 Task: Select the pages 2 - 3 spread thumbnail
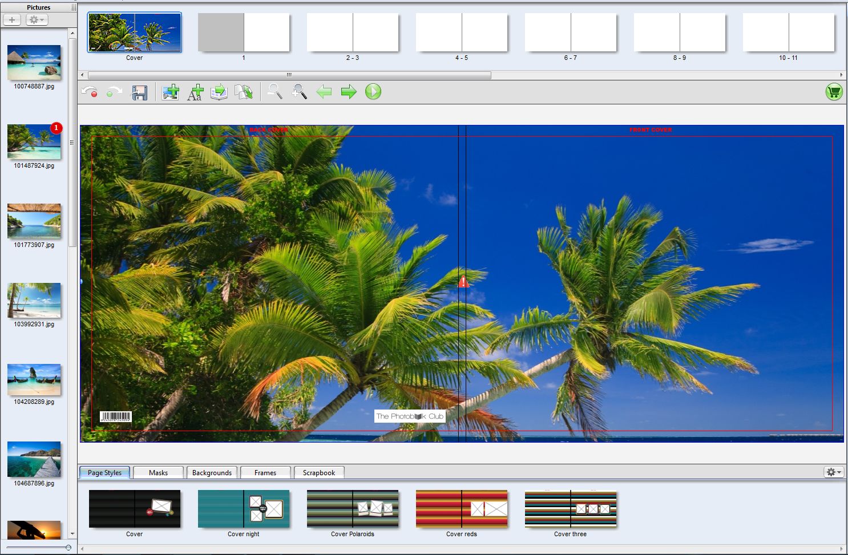[x=353, y=33]
